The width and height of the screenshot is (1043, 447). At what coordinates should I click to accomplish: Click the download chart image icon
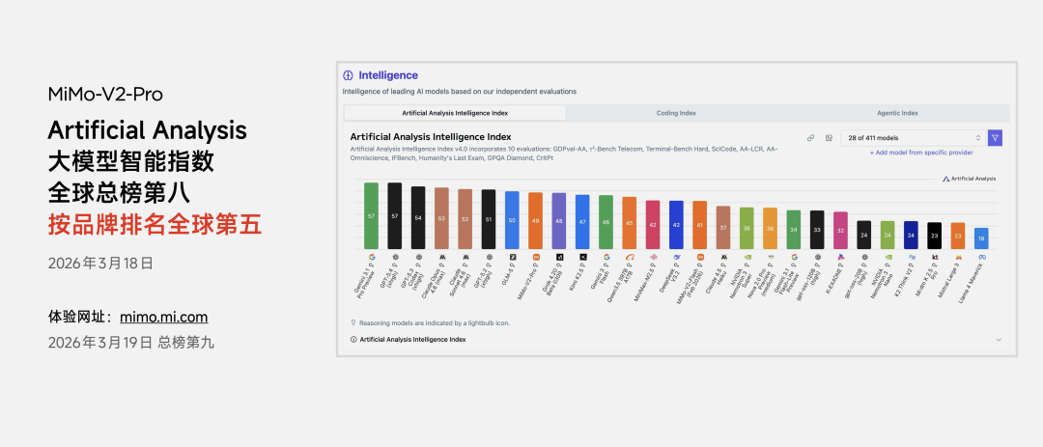pyautogui.click(x=829, y=138)
